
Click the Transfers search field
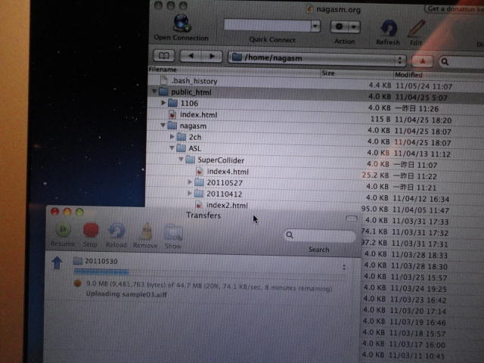(320, 235)
